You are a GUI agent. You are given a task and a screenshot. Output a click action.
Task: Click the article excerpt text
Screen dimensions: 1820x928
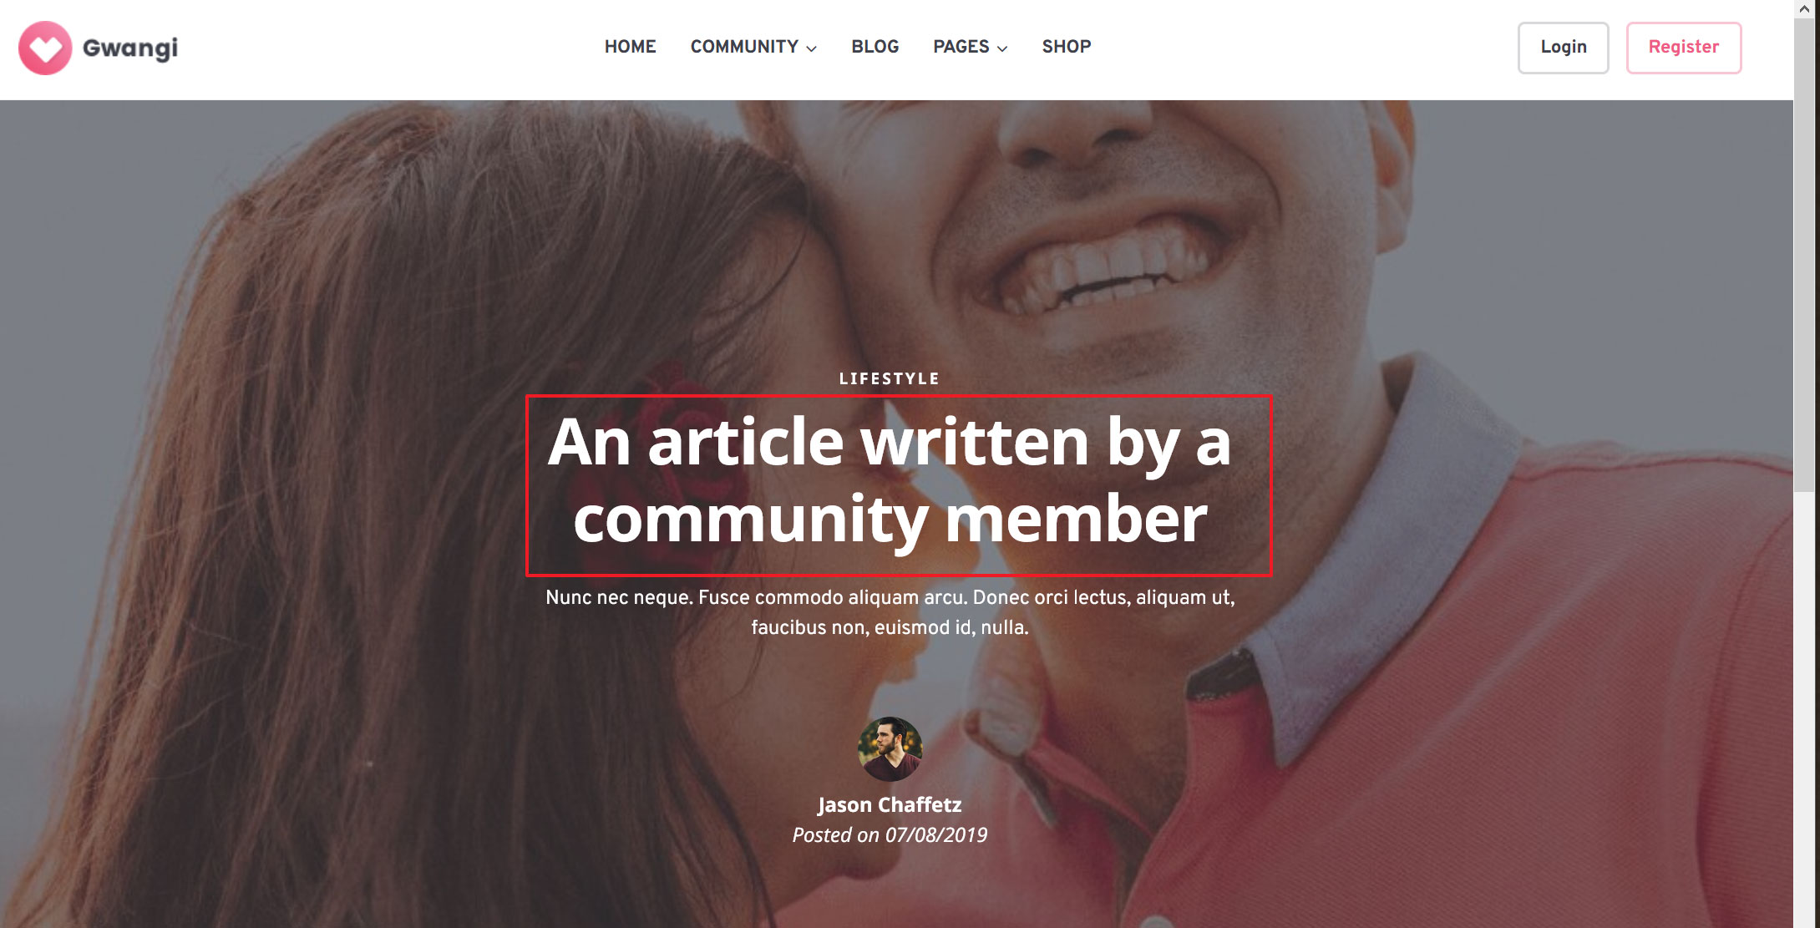click(x=890, y=612)
